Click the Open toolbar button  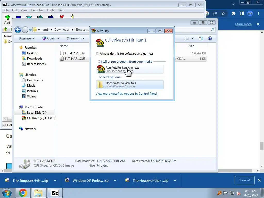(x=48, y=38)
